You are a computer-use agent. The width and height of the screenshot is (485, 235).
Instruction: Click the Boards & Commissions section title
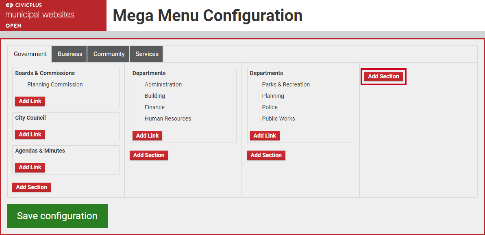(45, 73)
